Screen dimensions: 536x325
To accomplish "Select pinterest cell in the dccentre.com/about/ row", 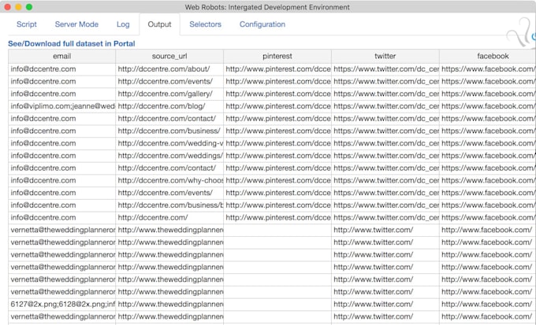I will click(277, 69).
